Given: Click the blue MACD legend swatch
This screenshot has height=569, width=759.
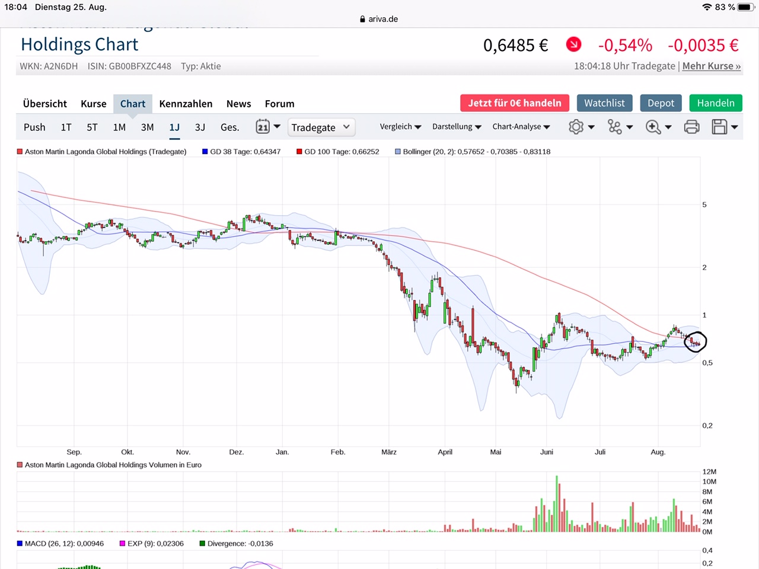Looking at the screenshot, I should click(20, 544).
